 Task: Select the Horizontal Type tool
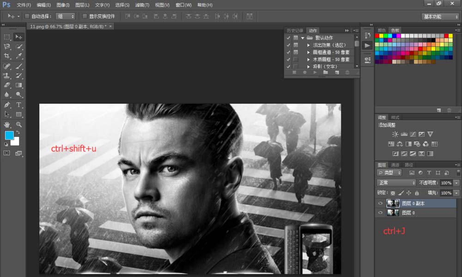(x=19, y=105)
